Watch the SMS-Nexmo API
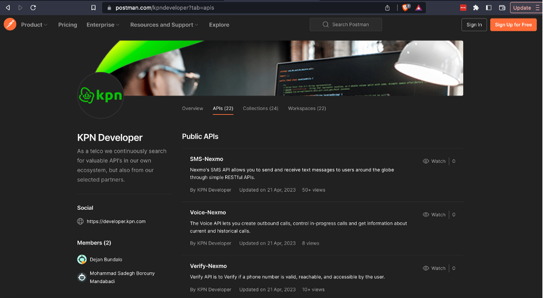The width and height of the screenshot is (543, 298). tap(434, 161)
